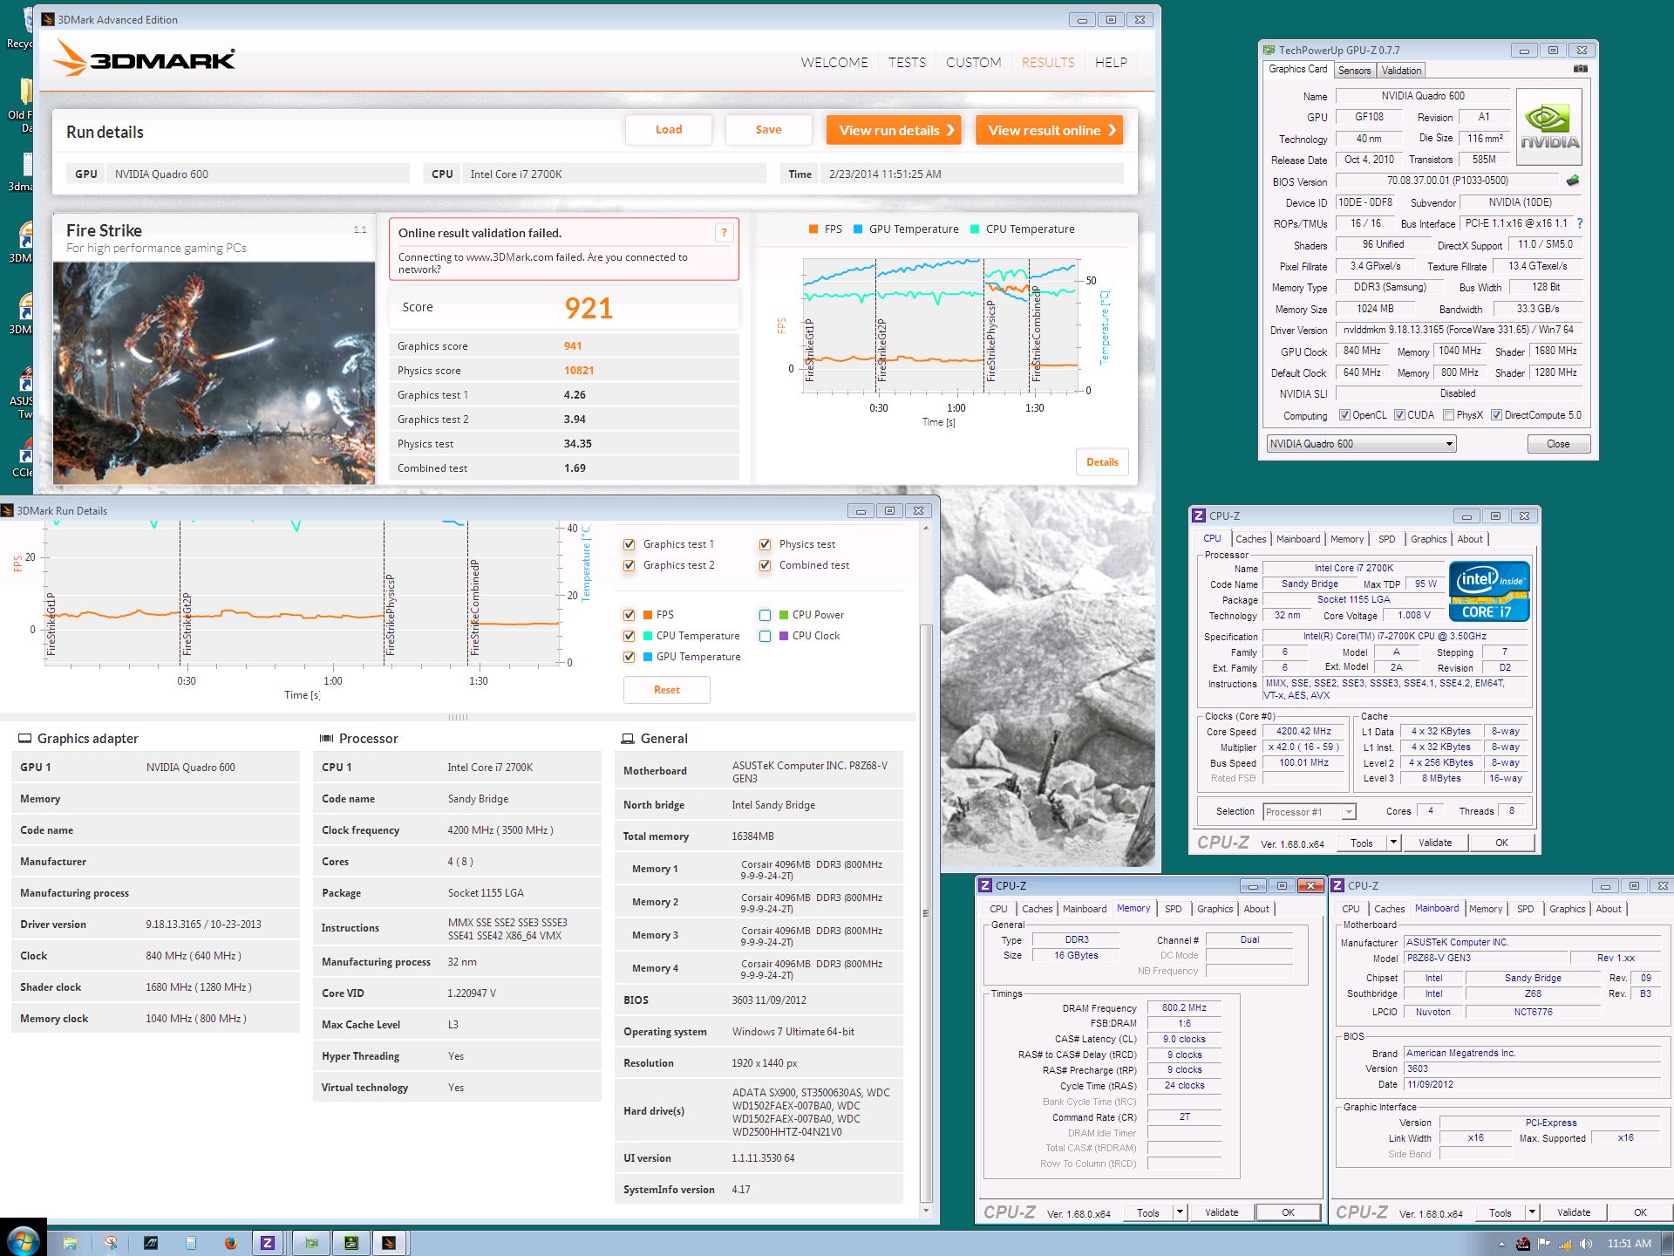Open Windows Explorer from the taskbar

pos(71,1243)
